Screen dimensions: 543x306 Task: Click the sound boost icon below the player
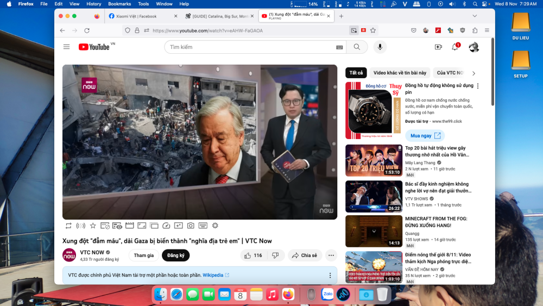point(81,226)
